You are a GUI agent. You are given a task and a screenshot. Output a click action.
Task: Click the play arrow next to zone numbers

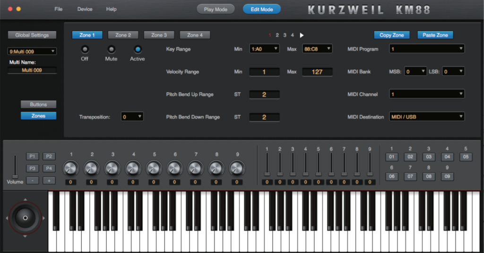(302, 35)
